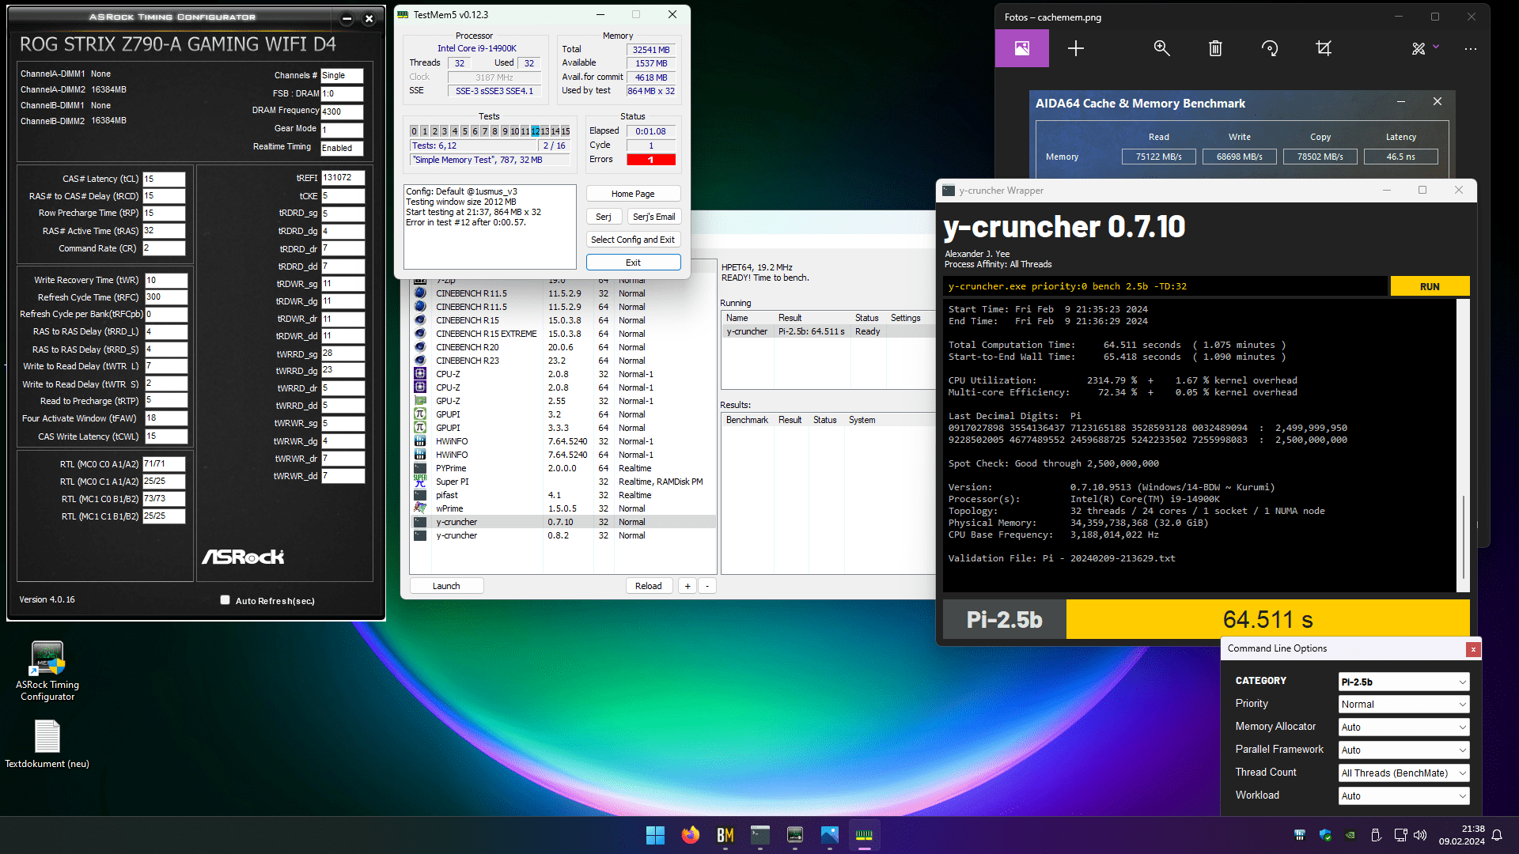
Task: Click the USB safely-remove tray icon
Action: 1375,835
